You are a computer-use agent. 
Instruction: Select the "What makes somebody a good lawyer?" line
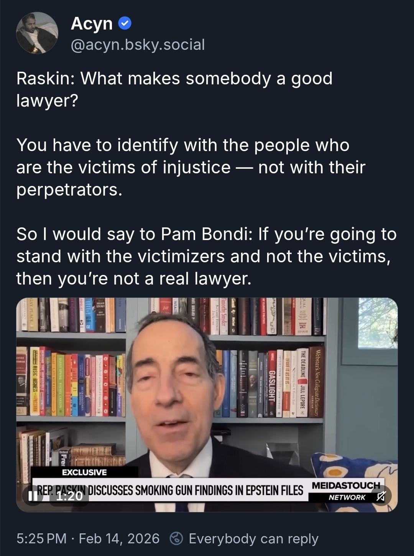(174, 89)
